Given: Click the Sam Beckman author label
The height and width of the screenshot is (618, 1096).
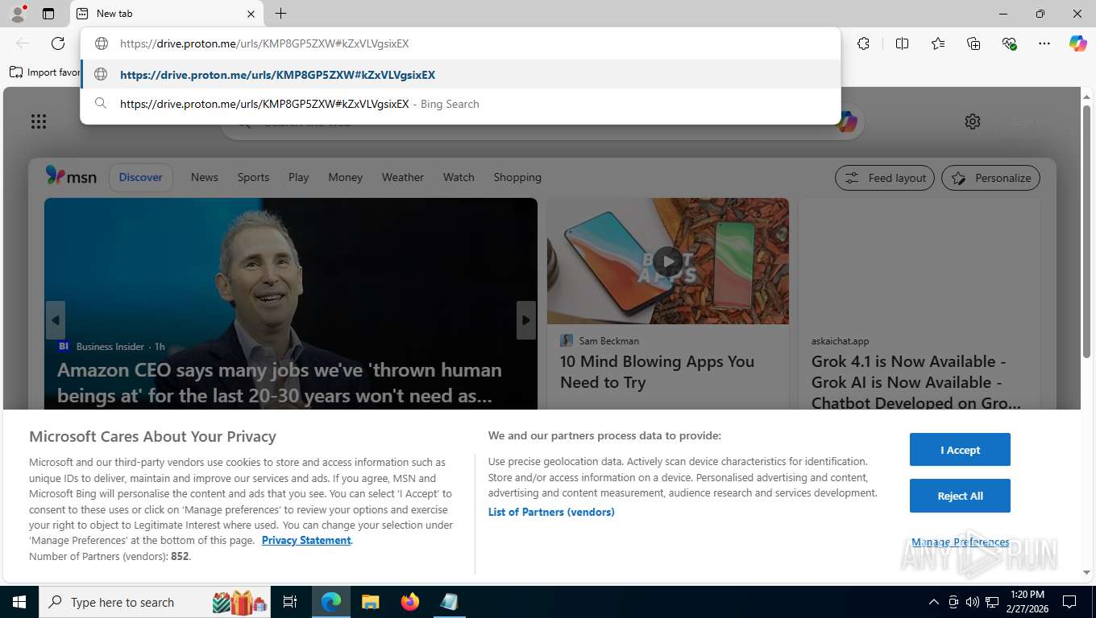Looking at the screenshot, I should [609, 341].
